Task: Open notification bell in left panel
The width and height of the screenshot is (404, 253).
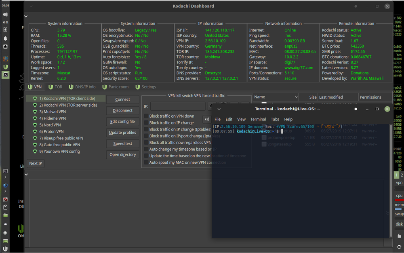Action: point(5,38)
